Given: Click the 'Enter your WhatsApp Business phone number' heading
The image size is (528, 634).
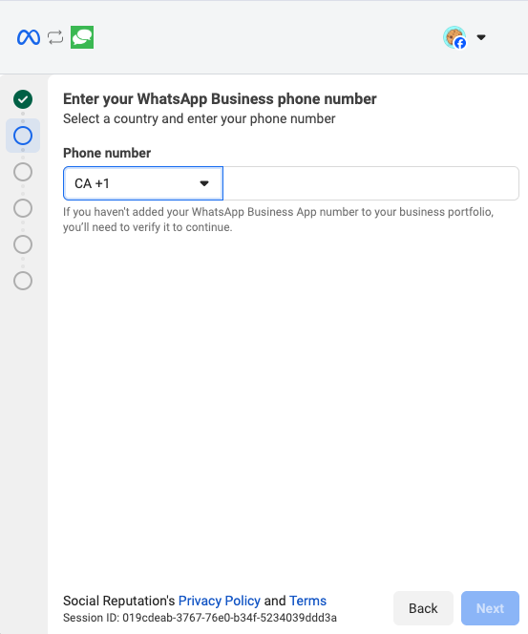Looking at the screenshot, I should 220,99.
